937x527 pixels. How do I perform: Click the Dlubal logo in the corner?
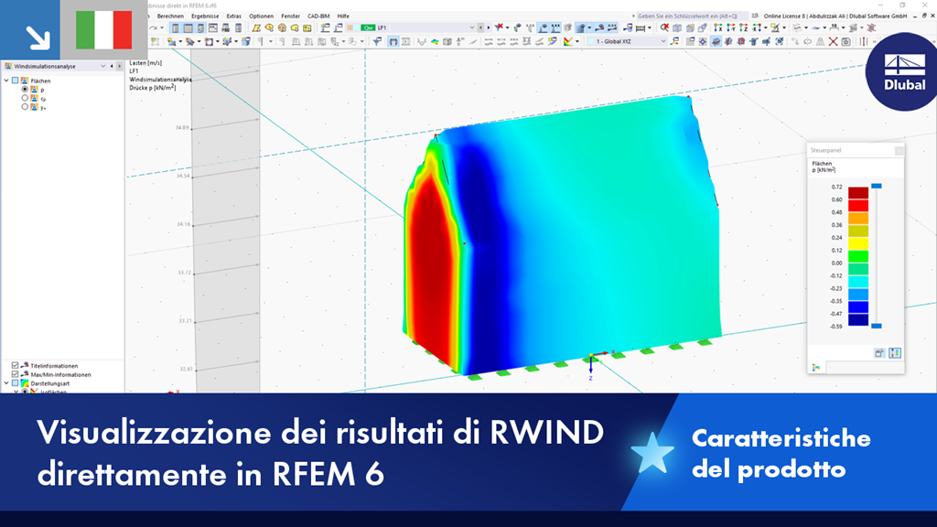click(x=906, y=73)
